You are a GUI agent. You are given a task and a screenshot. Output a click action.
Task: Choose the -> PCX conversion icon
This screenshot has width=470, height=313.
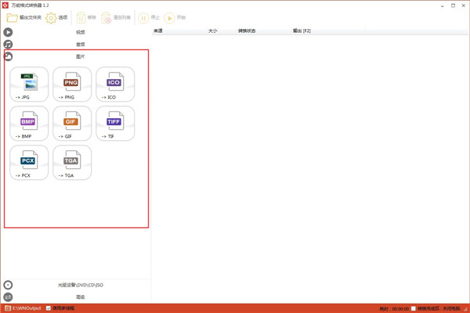click(29, 162)
